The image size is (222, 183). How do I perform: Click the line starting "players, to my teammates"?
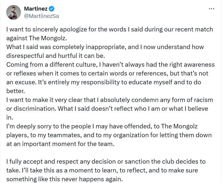tap(109, 135)
